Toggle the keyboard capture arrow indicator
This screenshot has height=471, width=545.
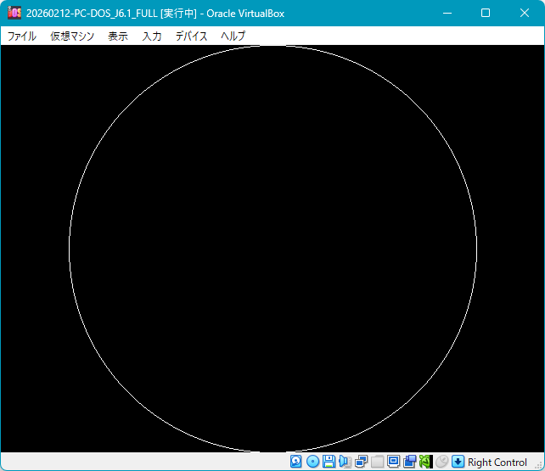(x=458, y=462)
